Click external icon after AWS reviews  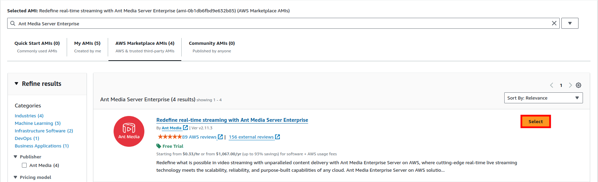pos(220,137)
